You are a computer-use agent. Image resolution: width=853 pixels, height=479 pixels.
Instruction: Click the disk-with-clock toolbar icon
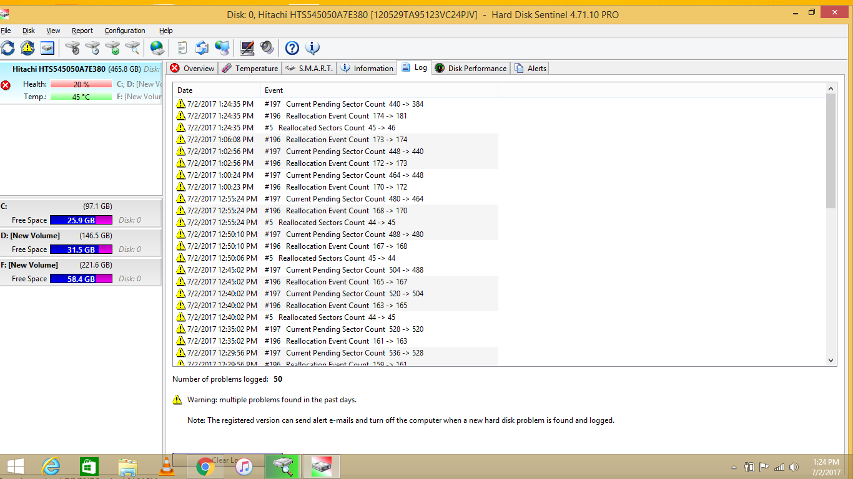[92, 48]
